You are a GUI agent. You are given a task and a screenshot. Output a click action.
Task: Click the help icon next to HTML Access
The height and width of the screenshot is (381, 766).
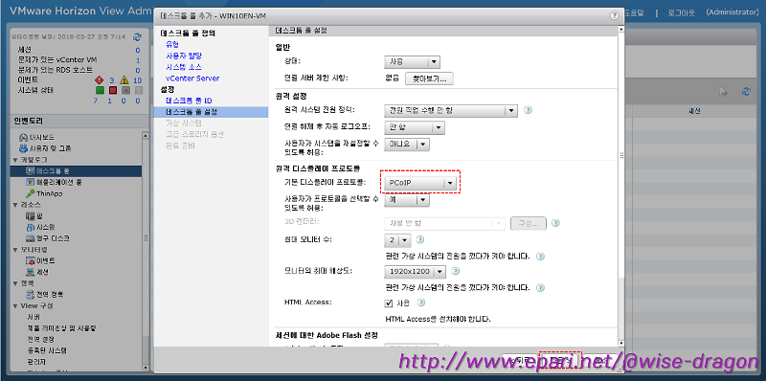(420, 303)
